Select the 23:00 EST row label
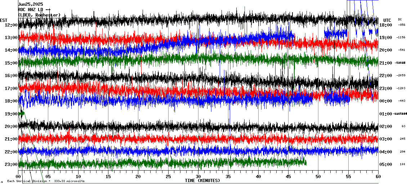 coord(12,164)
